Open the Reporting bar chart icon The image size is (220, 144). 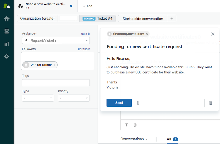click(7, 44)
